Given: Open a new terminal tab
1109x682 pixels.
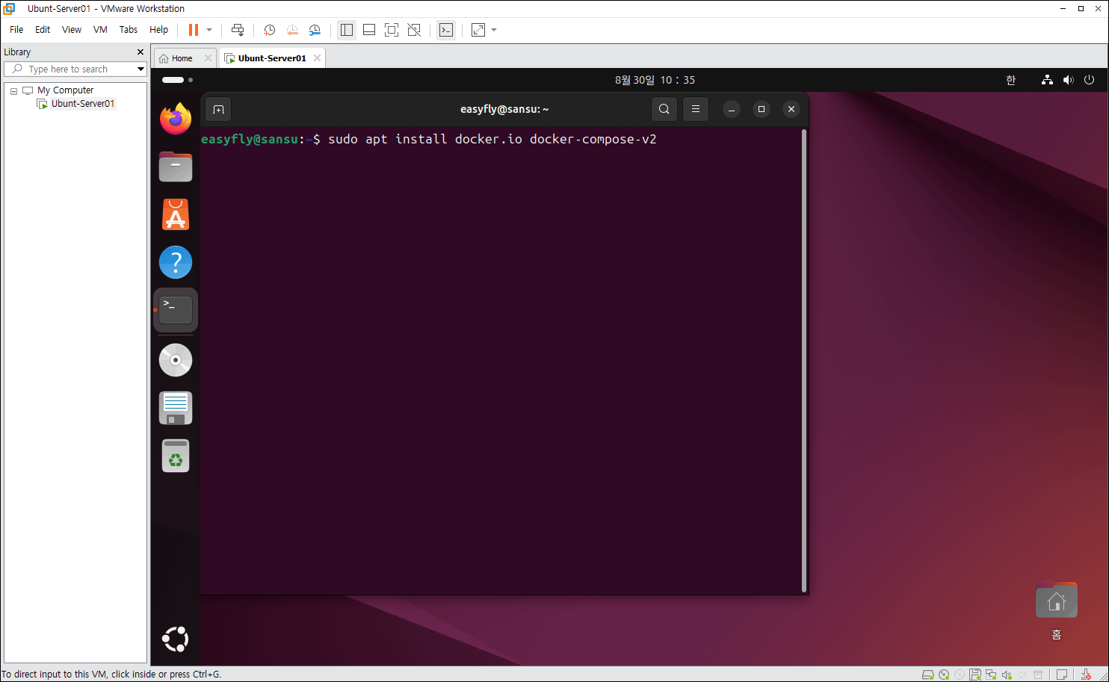Looking at the screenshot, I should click(x=218, y=109).
